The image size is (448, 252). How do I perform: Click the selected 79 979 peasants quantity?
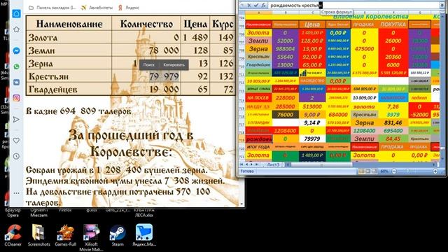tap(164, 76)
